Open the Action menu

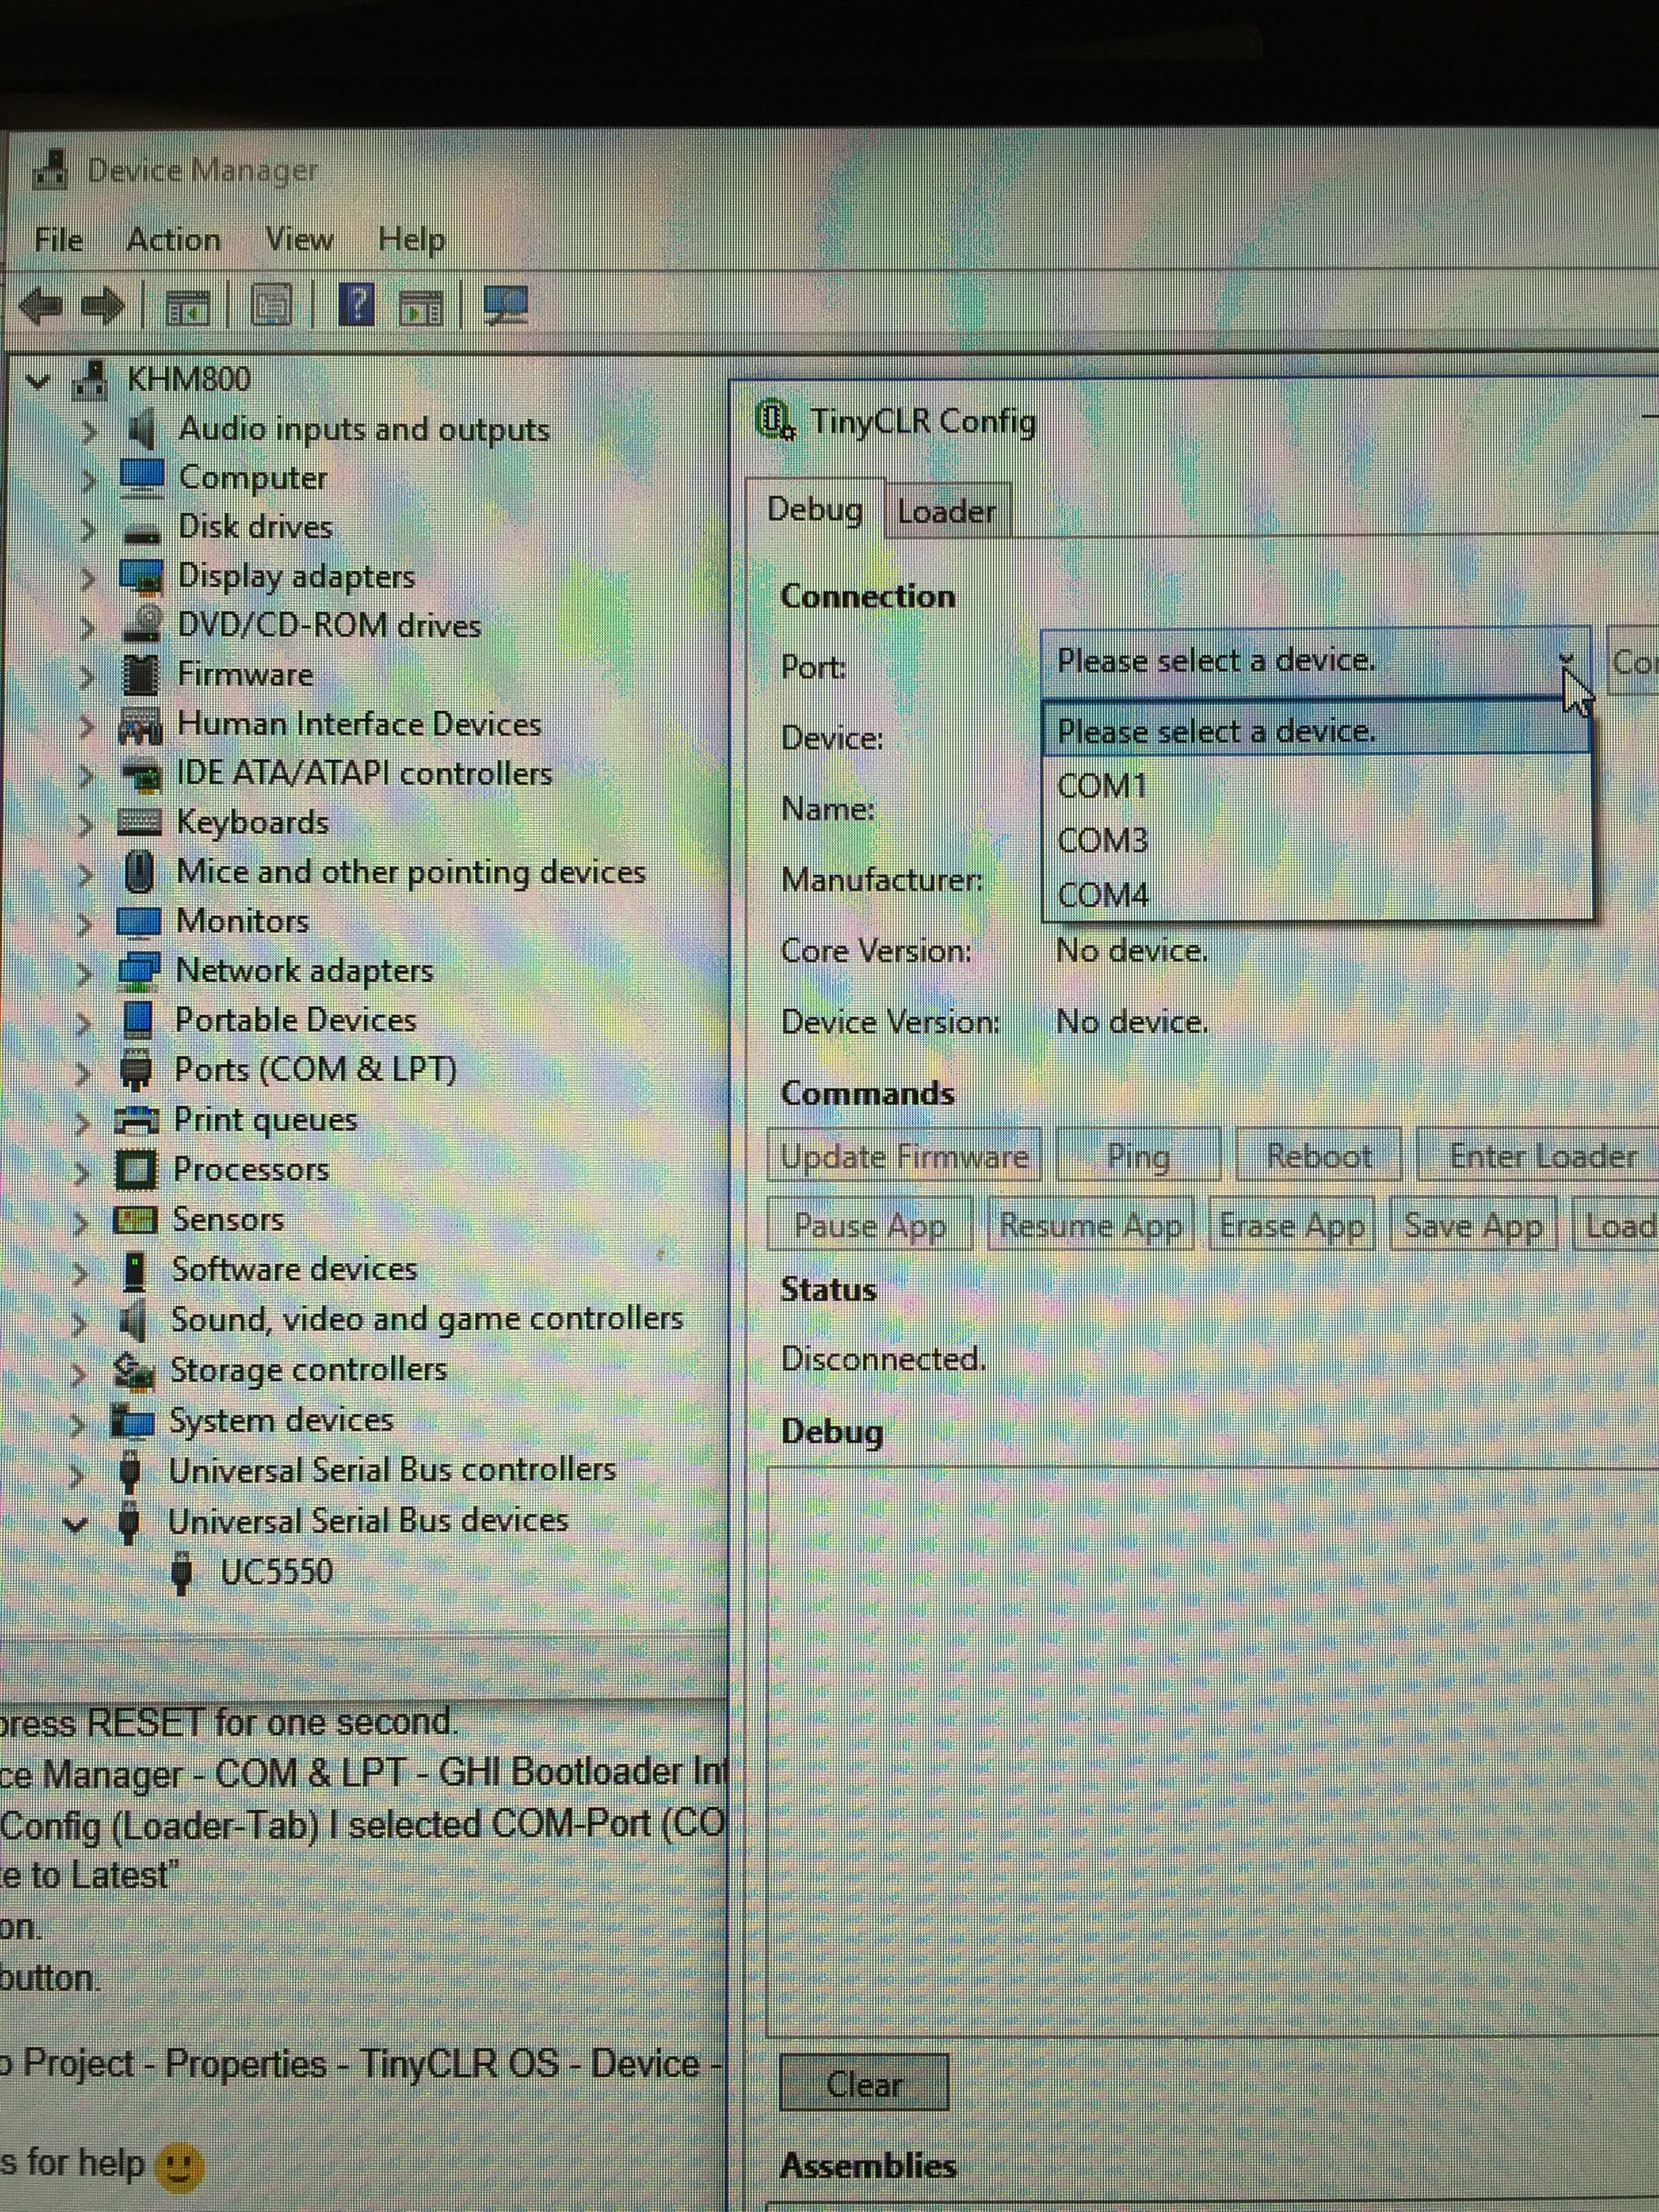[x=173, y=240]
